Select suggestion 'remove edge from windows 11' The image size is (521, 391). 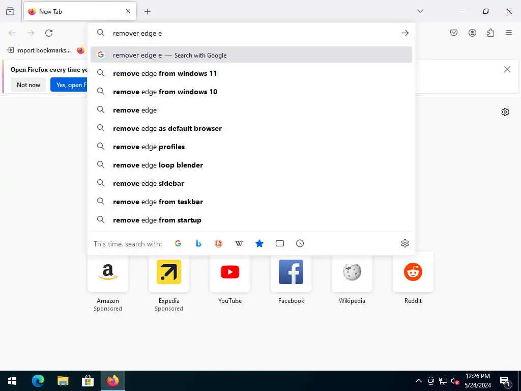pos(251,73)
